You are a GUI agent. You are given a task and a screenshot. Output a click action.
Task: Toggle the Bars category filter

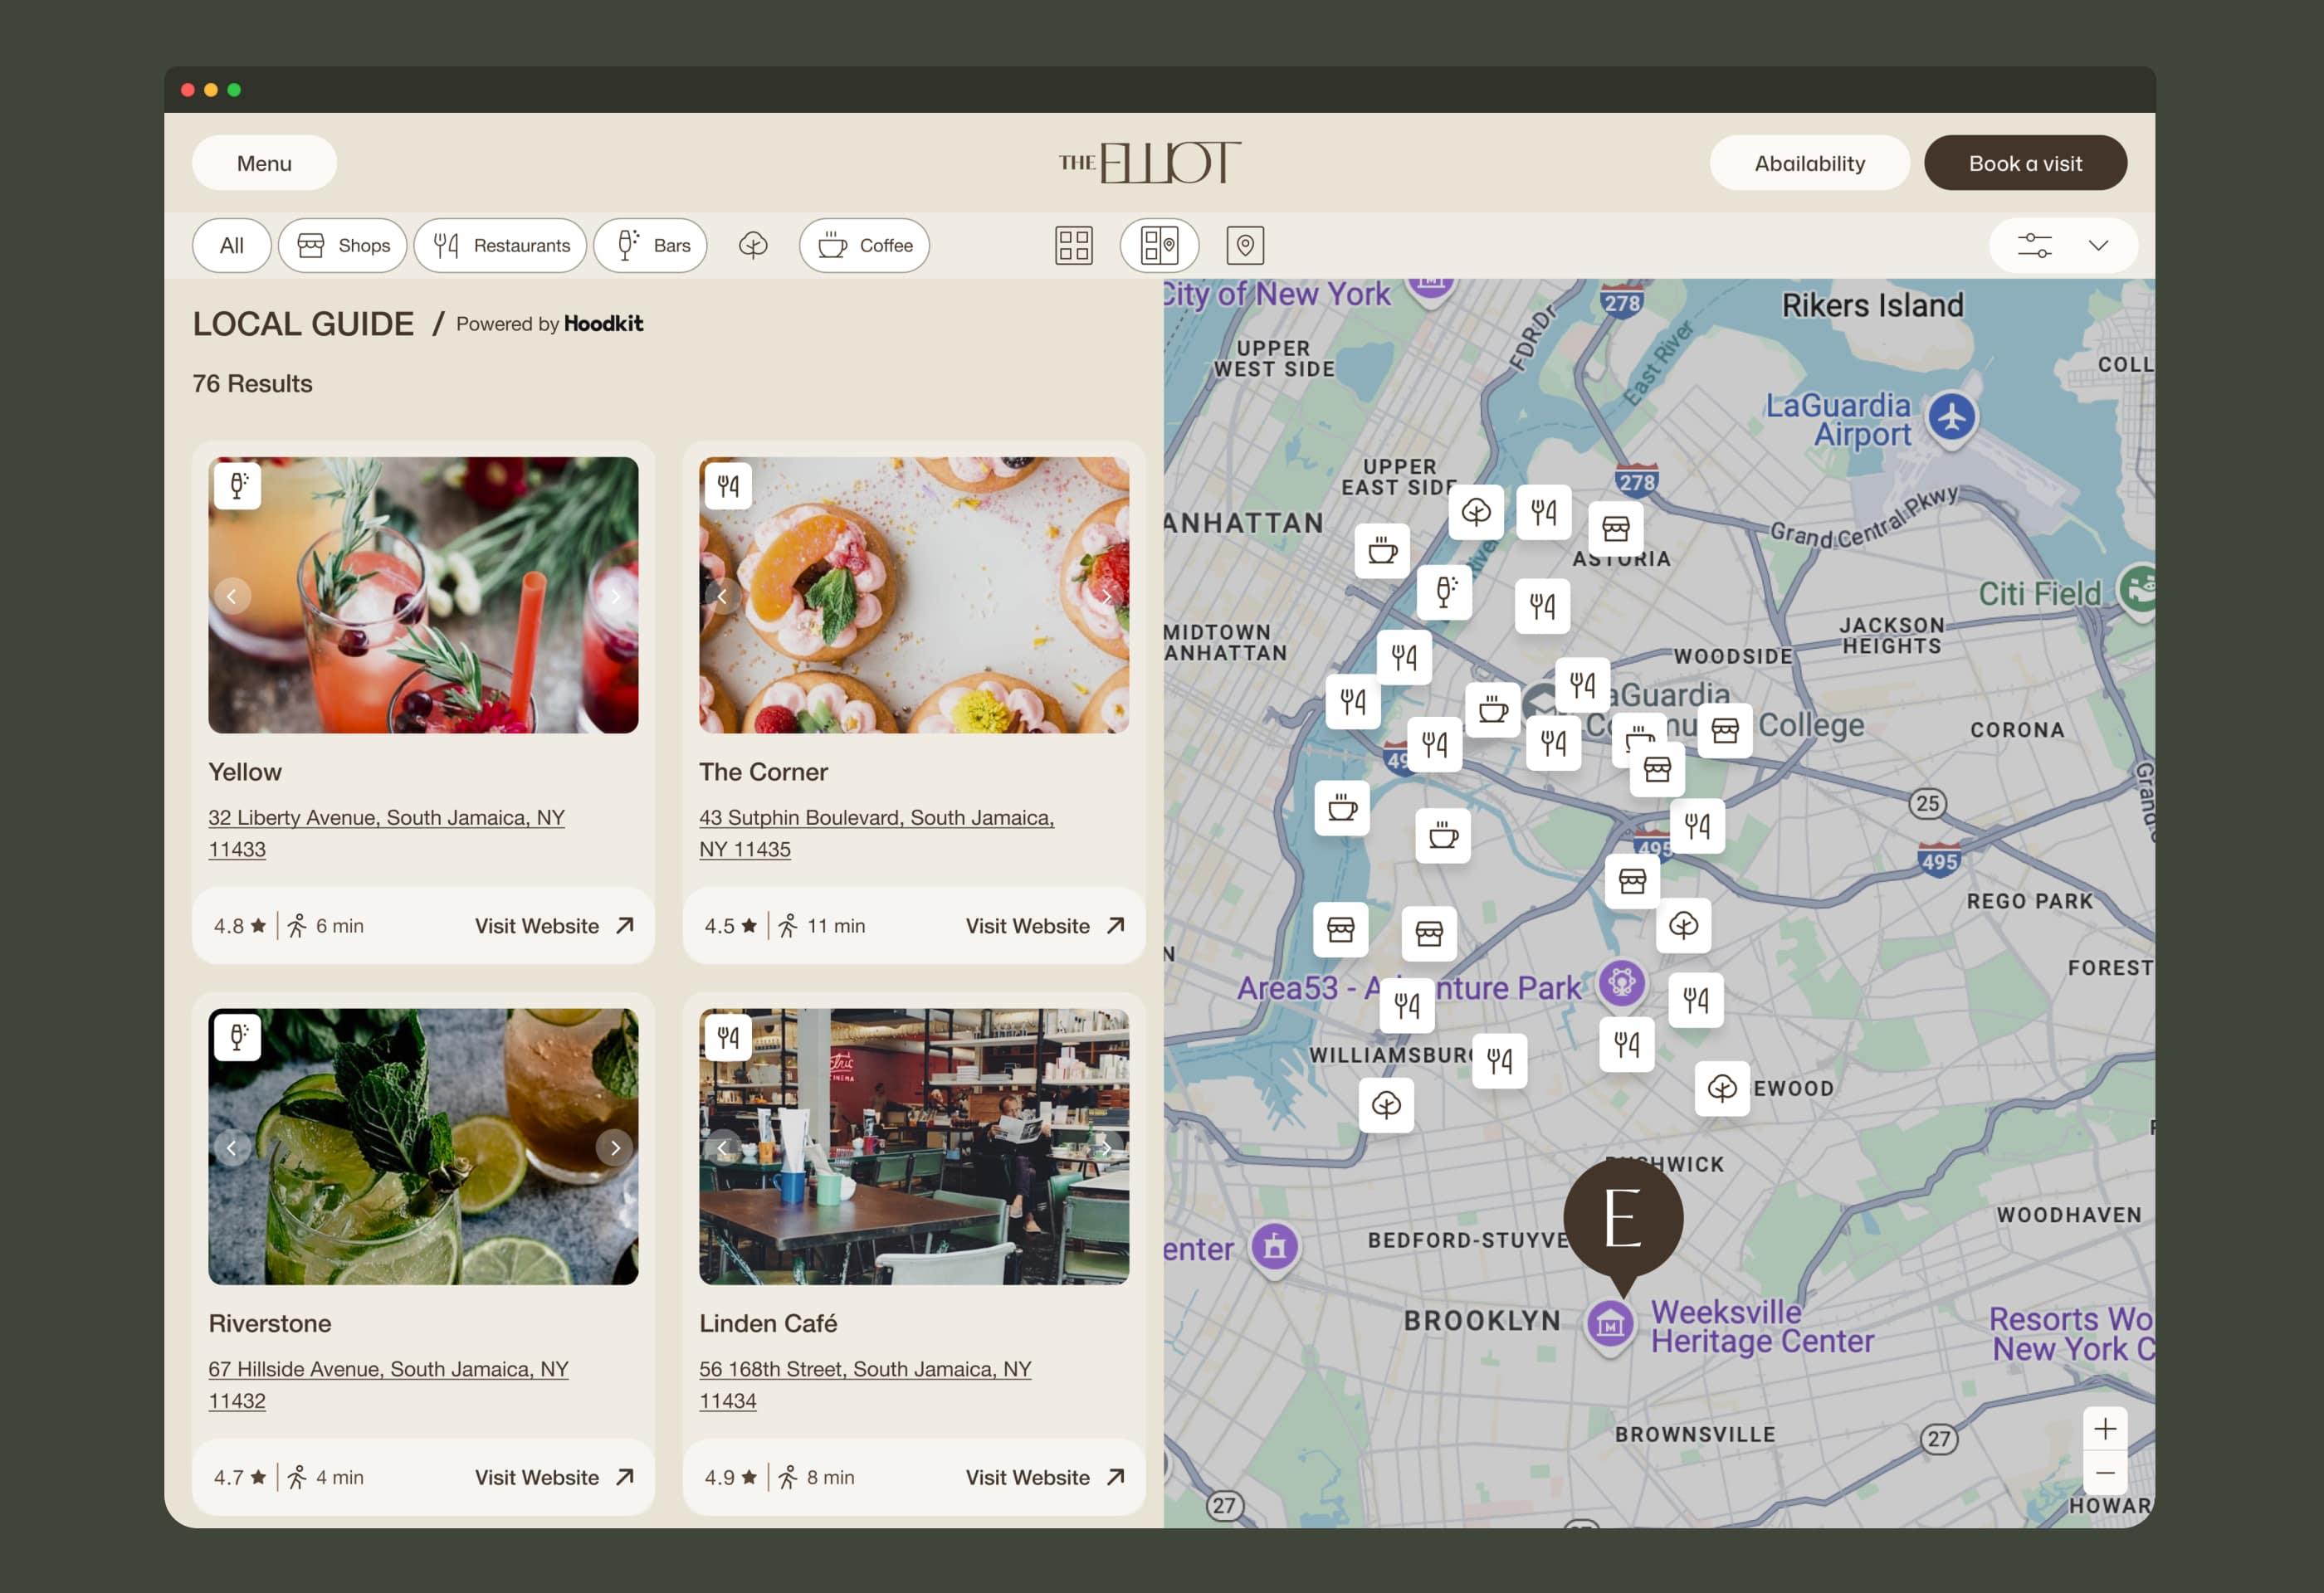(x=650, y=245)
